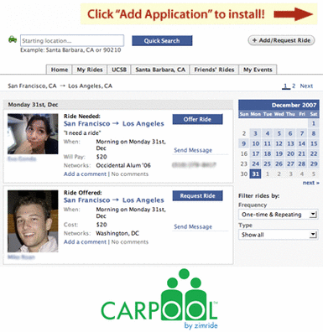
Task: Open the Friends' Rides tab
Action: point(214,70)
